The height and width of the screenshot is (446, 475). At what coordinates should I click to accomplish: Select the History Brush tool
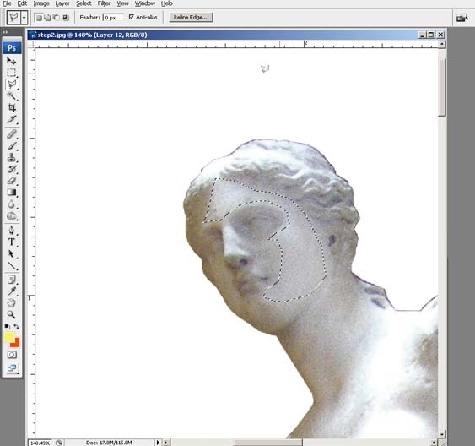(12, 169)
